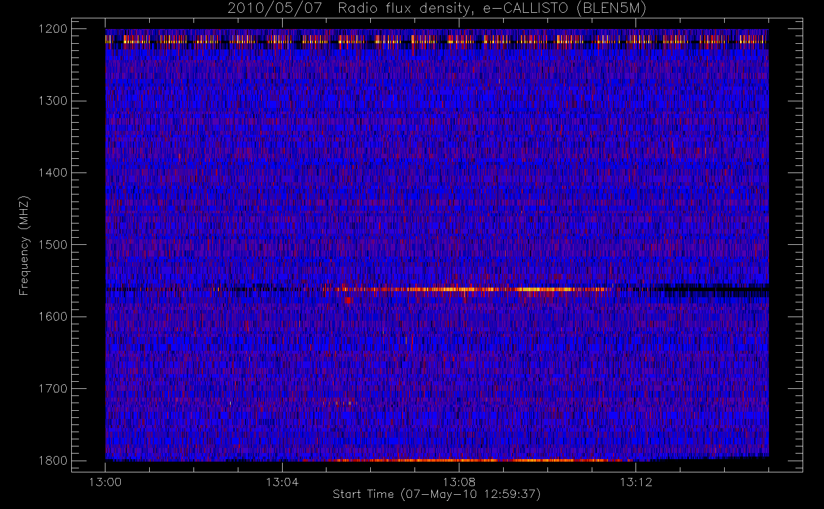Click the 1700 frequency tick label

tap(53, 388)
